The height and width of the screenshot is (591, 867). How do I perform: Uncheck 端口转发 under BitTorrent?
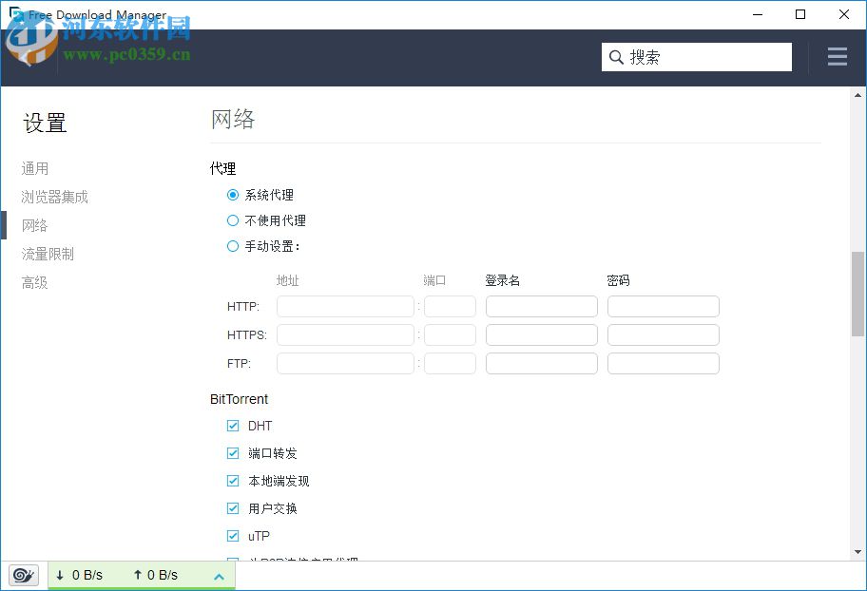click(x=233, y=453)
